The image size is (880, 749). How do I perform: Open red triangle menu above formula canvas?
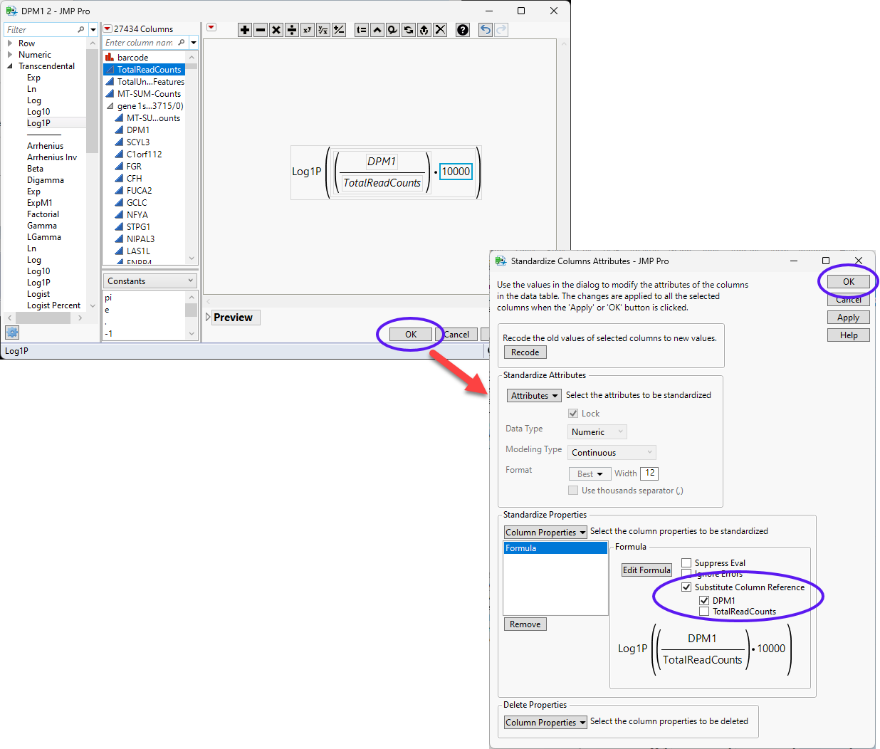tap(211, 28)
